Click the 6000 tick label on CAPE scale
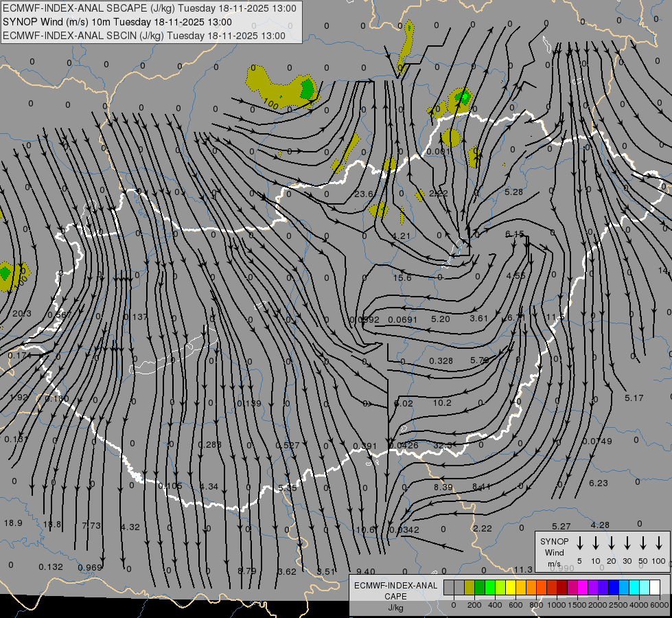The height and width of the screenshot is (618, 672). pos(660,605)
